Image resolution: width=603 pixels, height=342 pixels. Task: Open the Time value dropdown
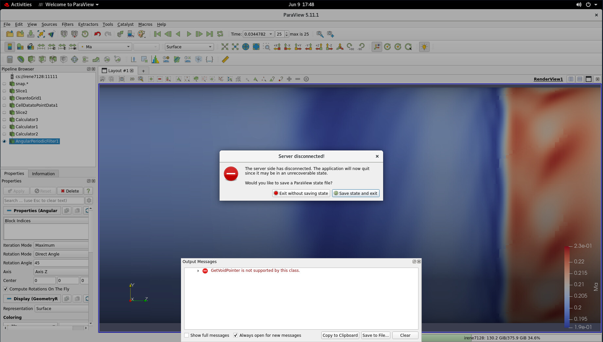click(258, 34)
